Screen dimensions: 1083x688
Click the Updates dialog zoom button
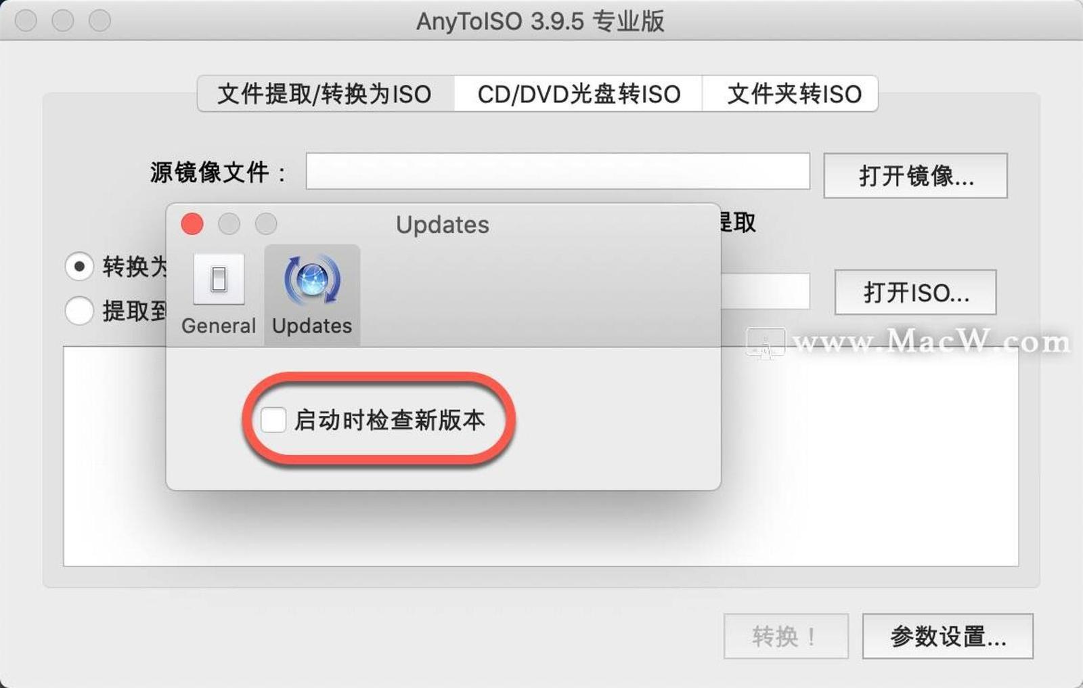point(266,223)
